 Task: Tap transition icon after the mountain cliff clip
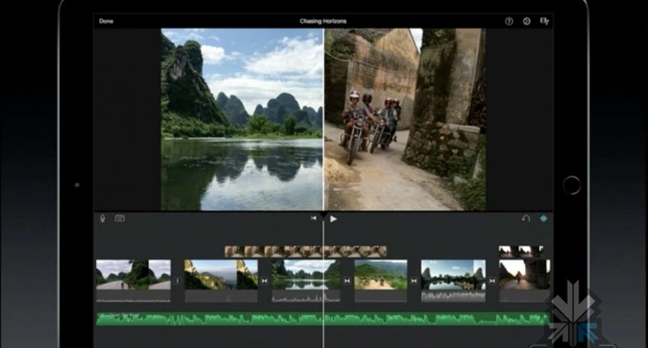point(264,281)
